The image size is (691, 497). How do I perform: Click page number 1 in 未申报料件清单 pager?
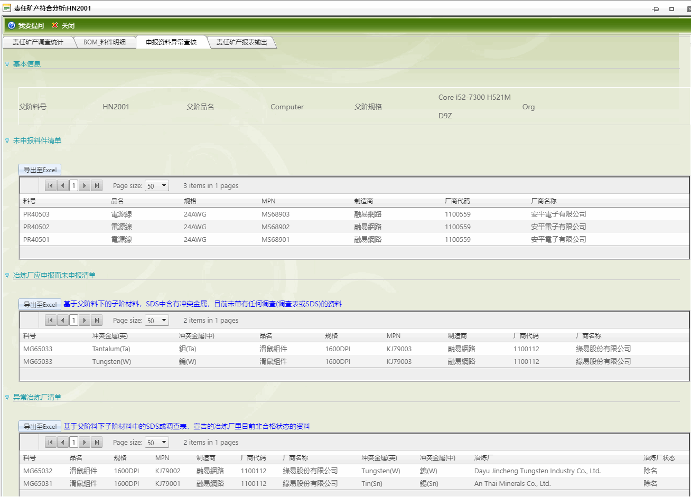(x=73, y=185)
